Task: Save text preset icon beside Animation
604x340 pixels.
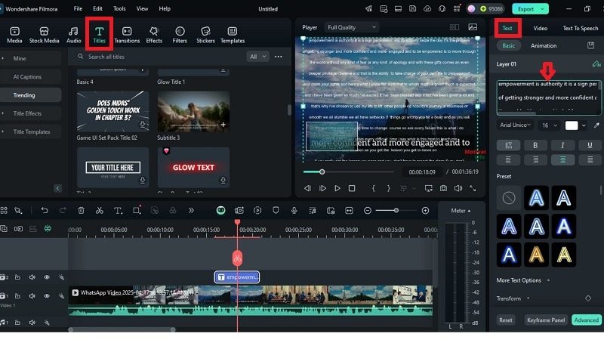Action: coord(590,45)
